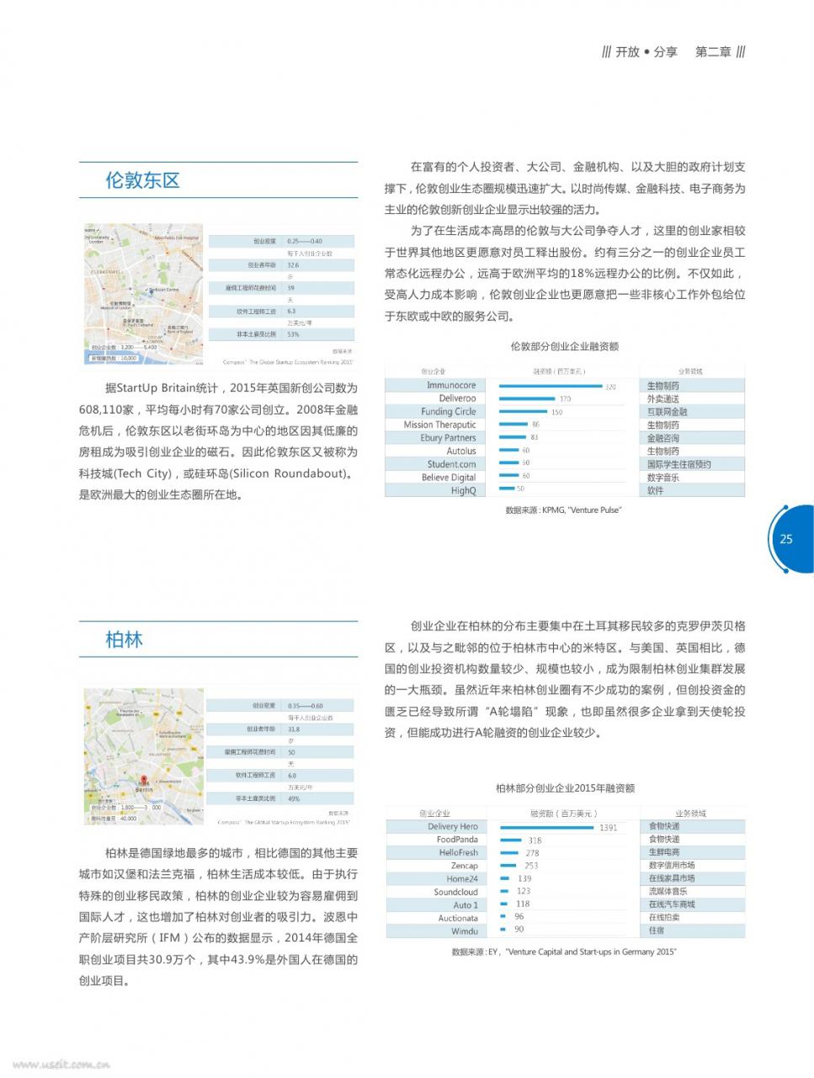The image size is (814, 1078).
Task: Click the value 253 beside Zencap bar
Action: 530,866
